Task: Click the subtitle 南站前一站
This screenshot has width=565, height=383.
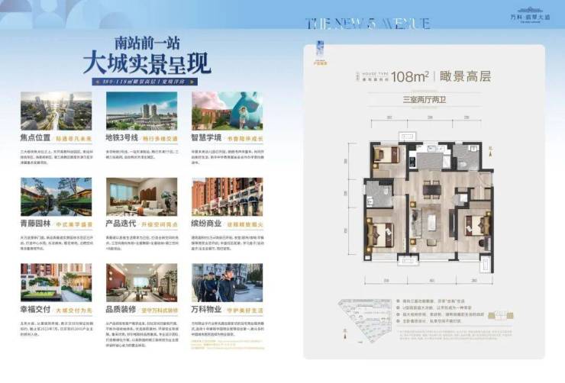Action: coord(147,43)
